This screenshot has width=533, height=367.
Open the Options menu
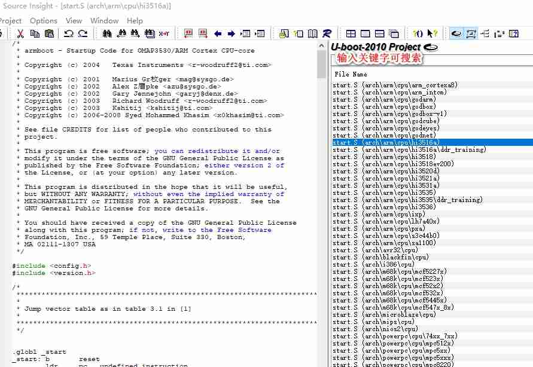tap(44, 21)
